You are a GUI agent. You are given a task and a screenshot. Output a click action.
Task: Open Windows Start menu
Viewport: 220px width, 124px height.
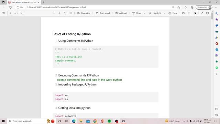[3, 121]
